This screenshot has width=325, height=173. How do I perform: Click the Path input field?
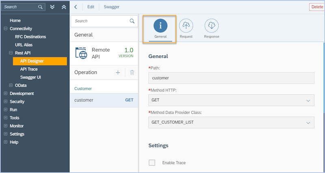(x=231, y=78)
